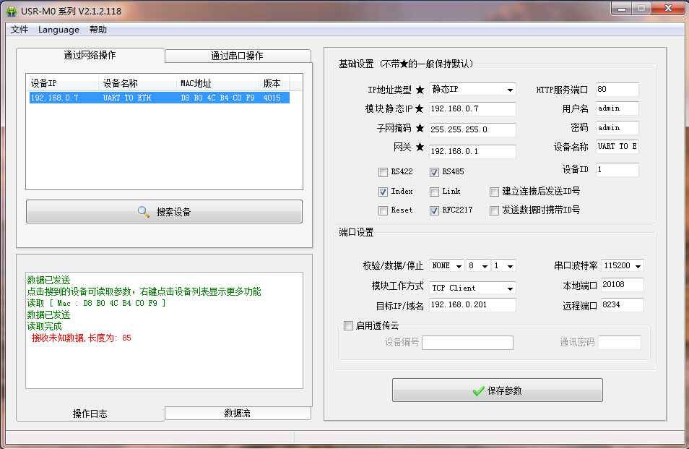This screenshot has height=449, width=689.
Task: Open the Language menu
Action: (58, 30)
